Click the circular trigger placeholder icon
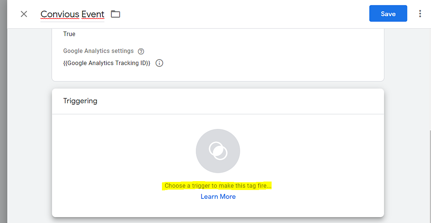 tap(218, 151)
